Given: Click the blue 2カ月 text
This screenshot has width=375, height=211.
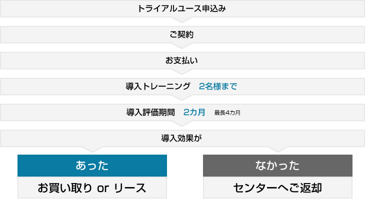Looking at the screenshot, I should coord(194,112).
